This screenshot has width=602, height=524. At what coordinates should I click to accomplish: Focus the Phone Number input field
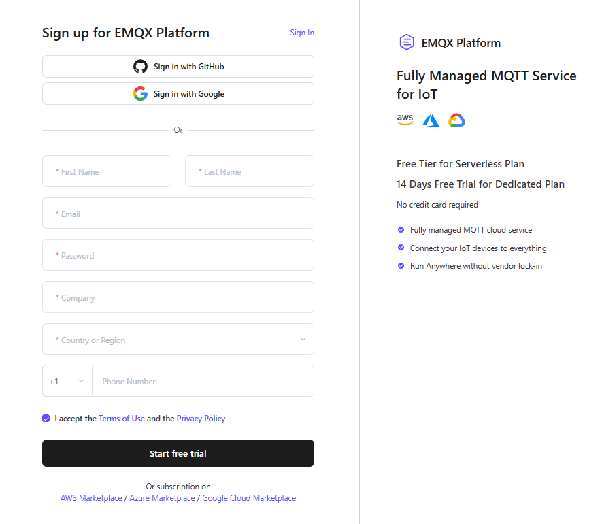click(x=203, y=381)
